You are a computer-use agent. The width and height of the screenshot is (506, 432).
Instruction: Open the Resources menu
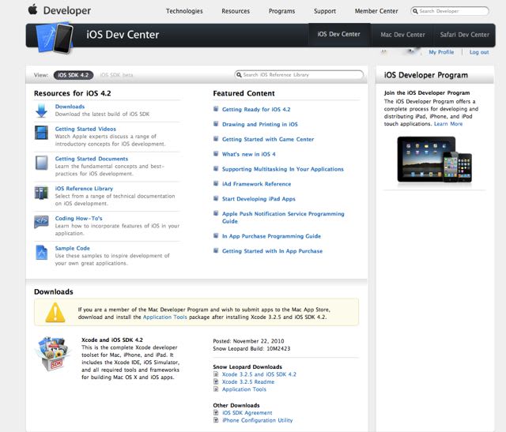(x=236, y=11)
